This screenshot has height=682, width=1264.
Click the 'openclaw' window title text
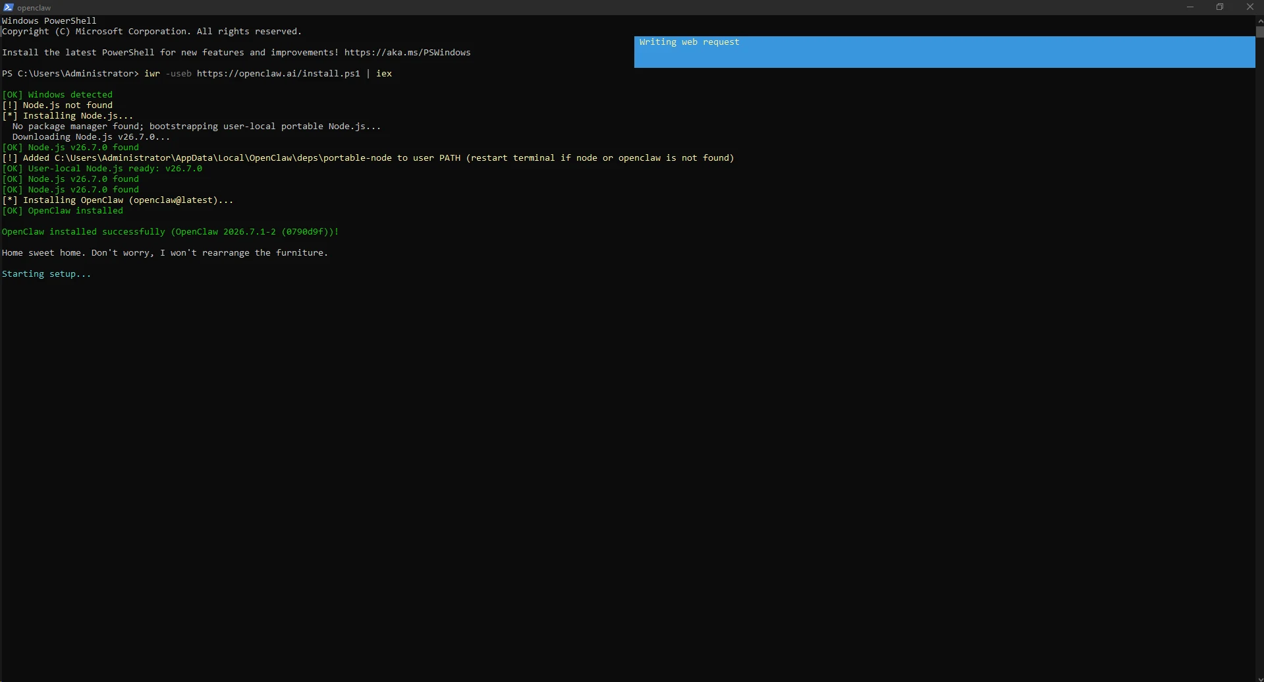click(34, 8)
